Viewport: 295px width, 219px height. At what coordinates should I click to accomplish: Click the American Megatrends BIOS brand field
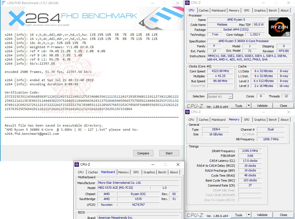(x=138, y=218)
